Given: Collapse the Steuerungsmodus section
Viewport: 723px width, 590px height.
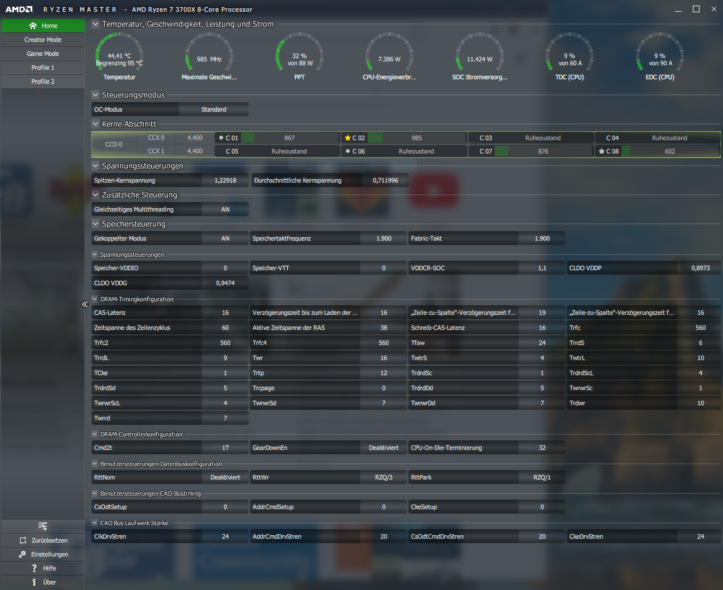Looking at the screenshot, I should [x=95, y=95].
